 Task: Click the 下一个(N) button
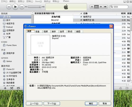(52, 104)
